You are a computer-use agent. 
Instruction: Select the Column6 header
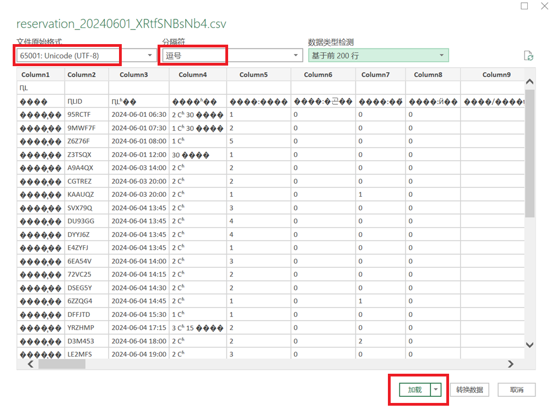tap(323, 74)
